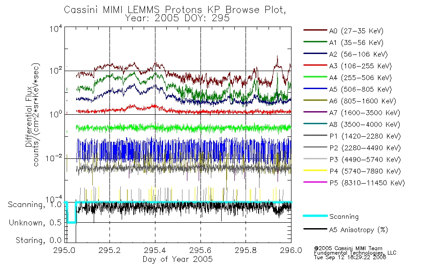Click the 296.0 x-axis tick label

[x=291, y=250]
